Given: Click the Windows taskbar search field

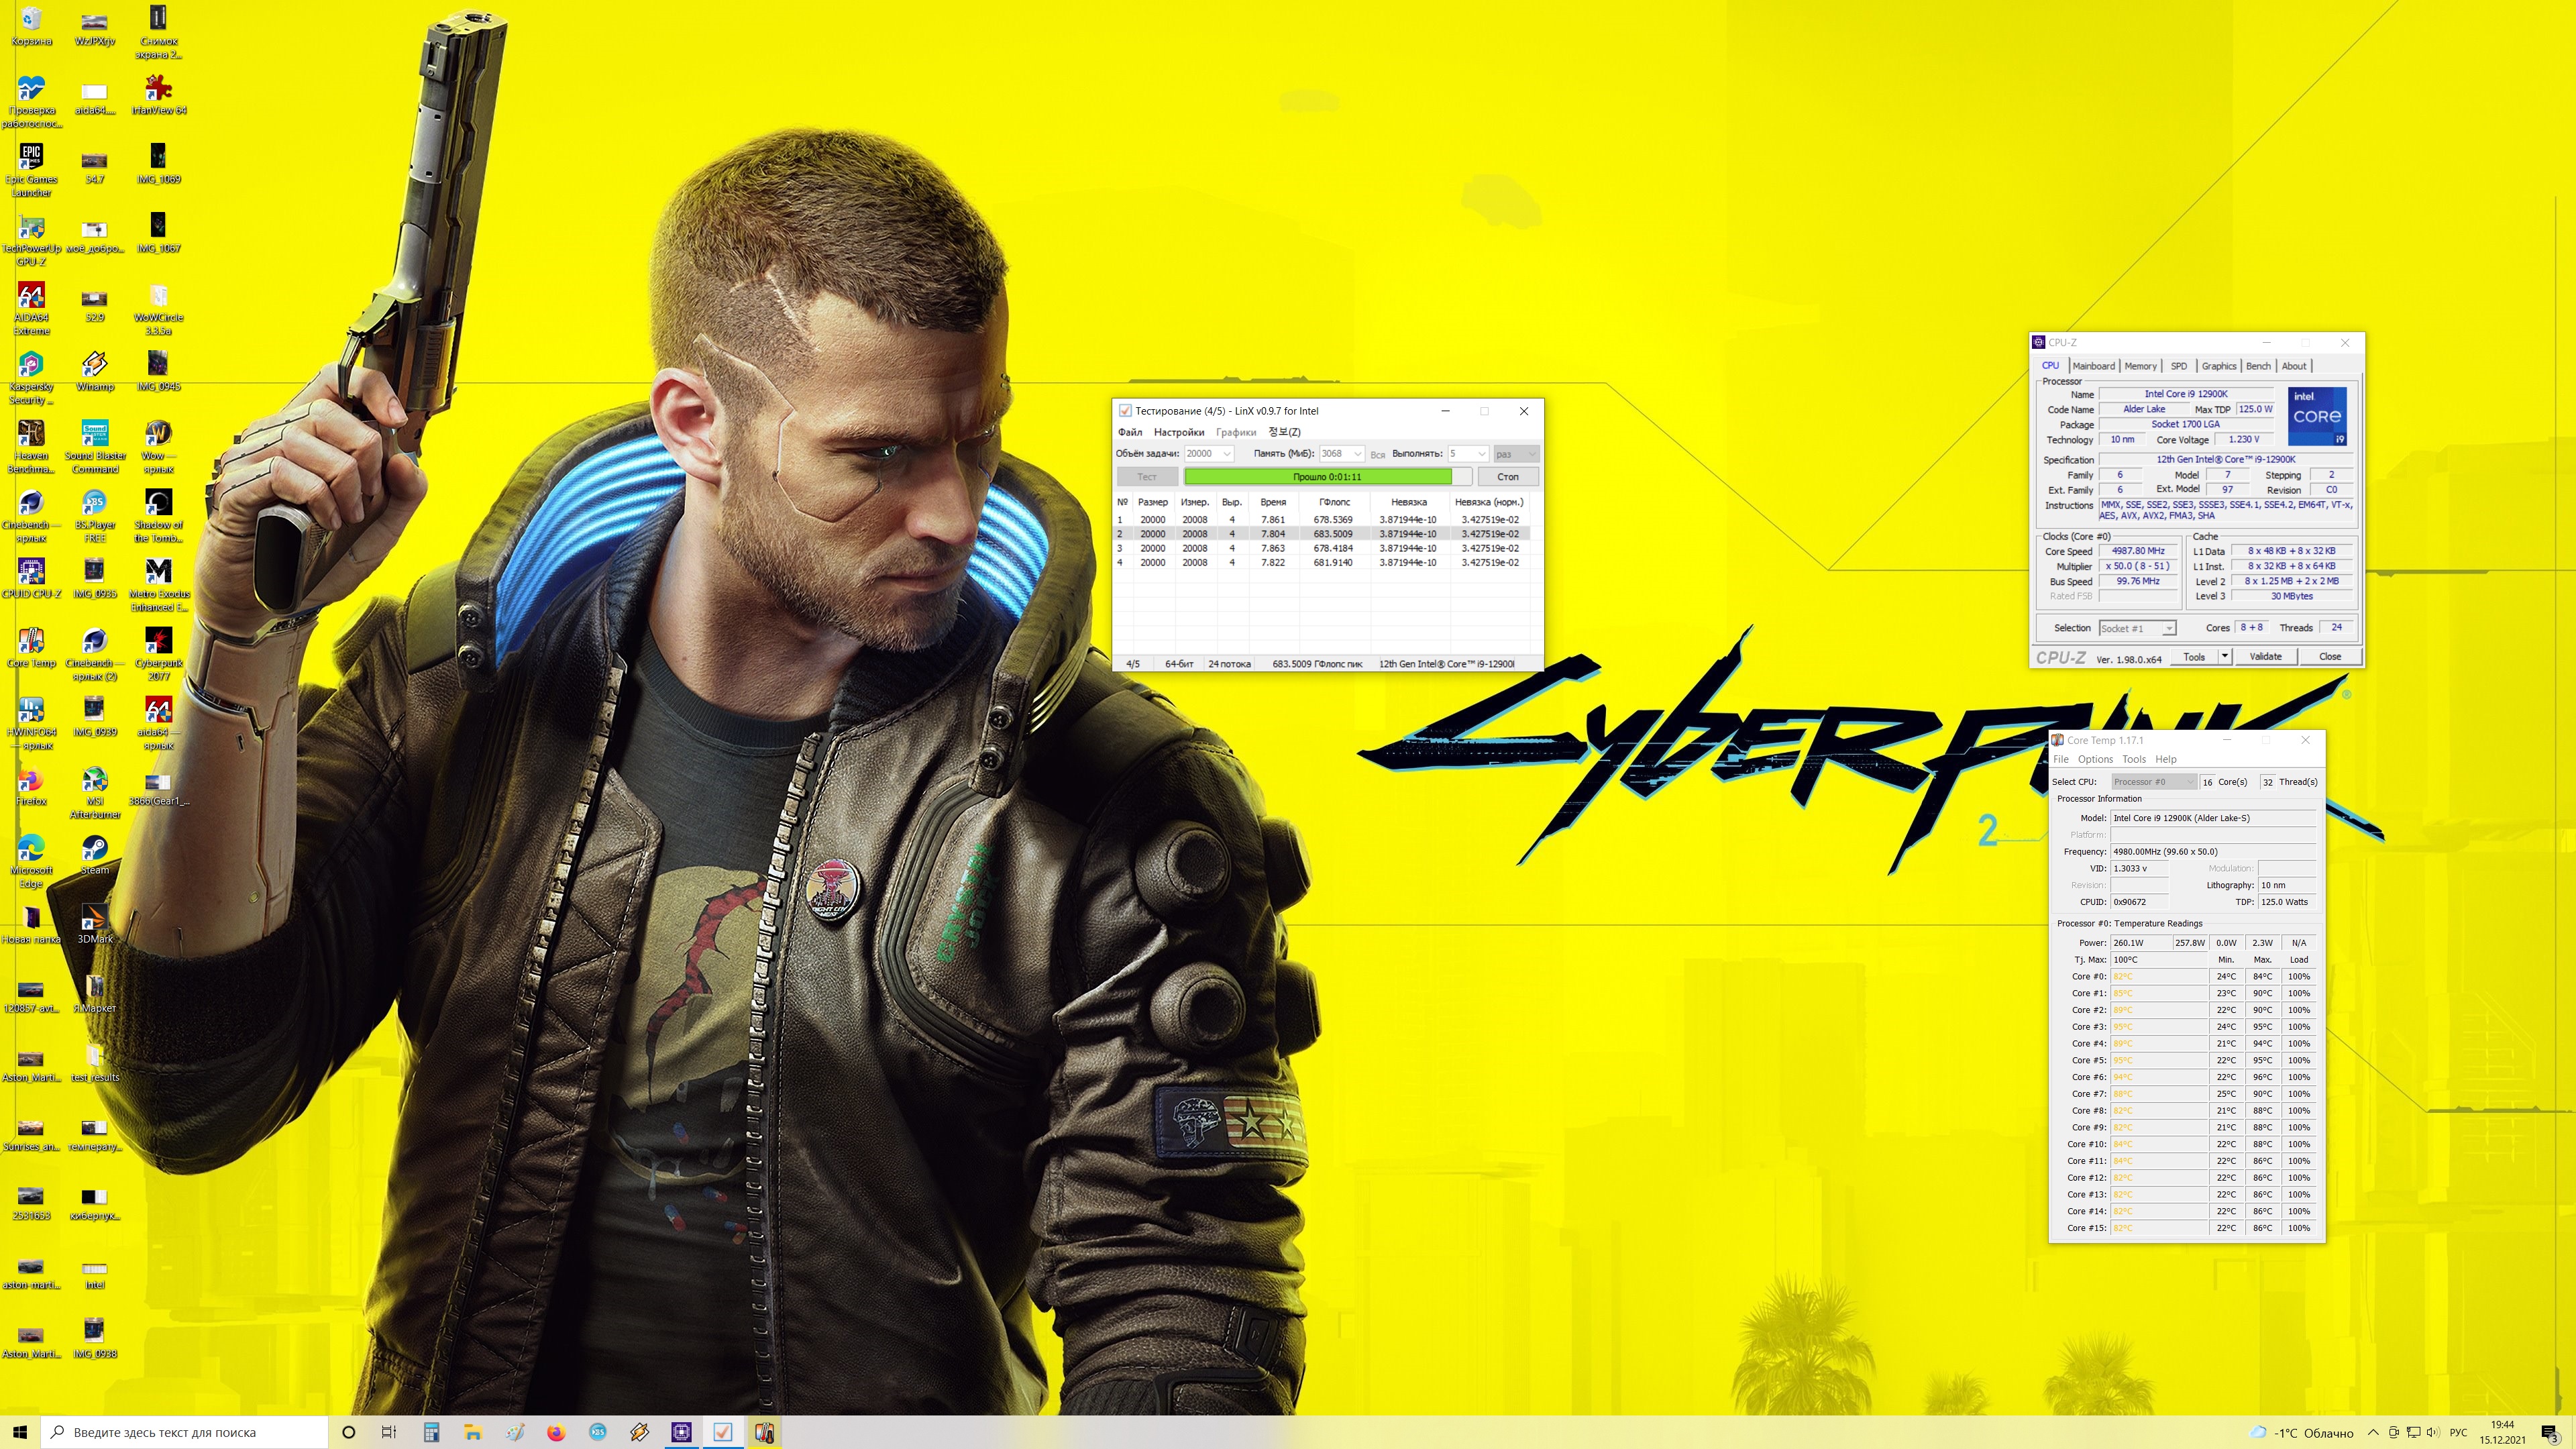Looking at the screenshot, I should point(185,1432).
